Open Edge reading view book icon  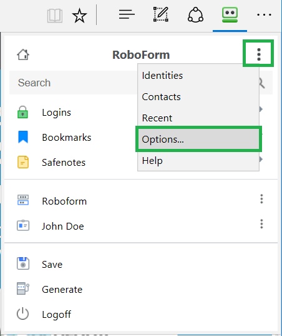click(x=55, y=16)
